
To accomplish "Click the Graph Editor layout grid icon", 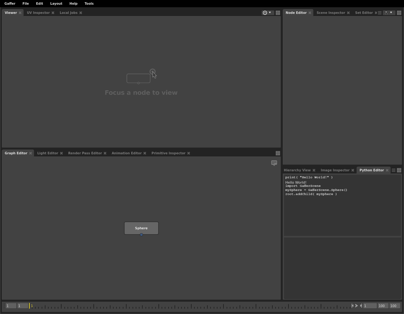I will click(x=278, y=153).
